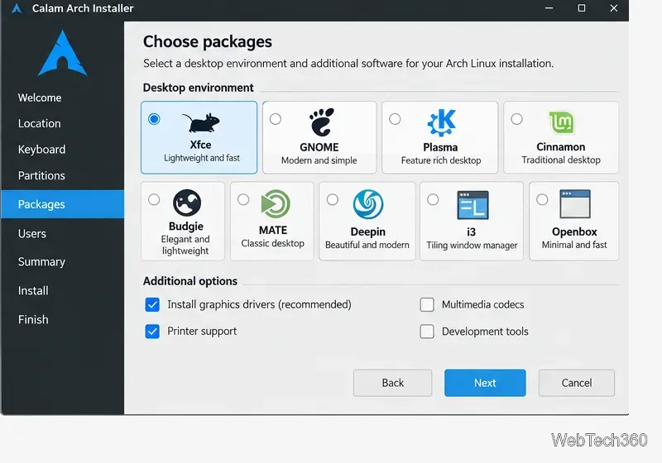Click the Back button
Image resolution: width=662 pixels, height=463 pixels.
click(x=392, y=383)
